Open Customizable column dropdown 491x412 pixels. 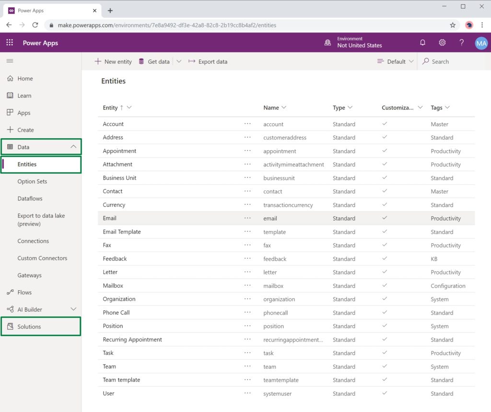click(x=420, y=107)
